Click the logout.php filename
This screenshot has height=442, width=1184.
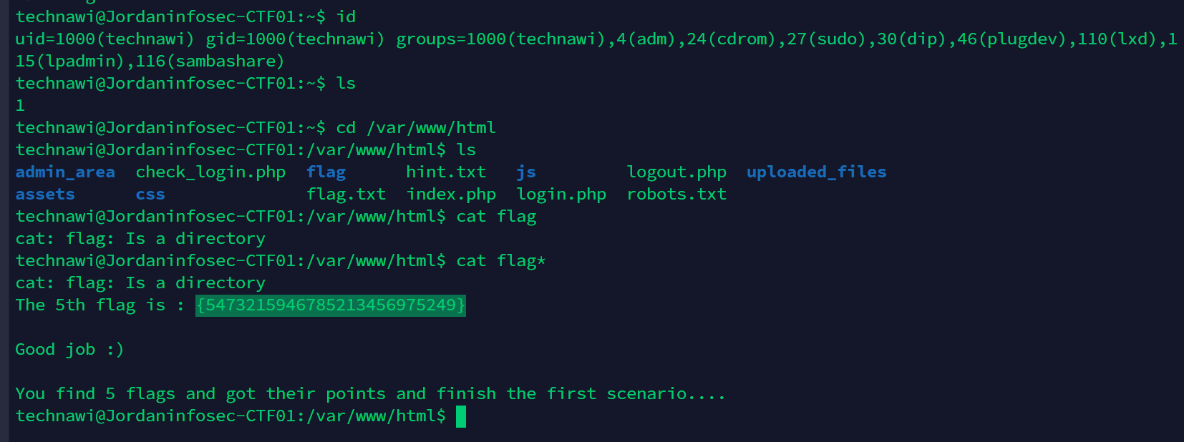pos(676,172)
